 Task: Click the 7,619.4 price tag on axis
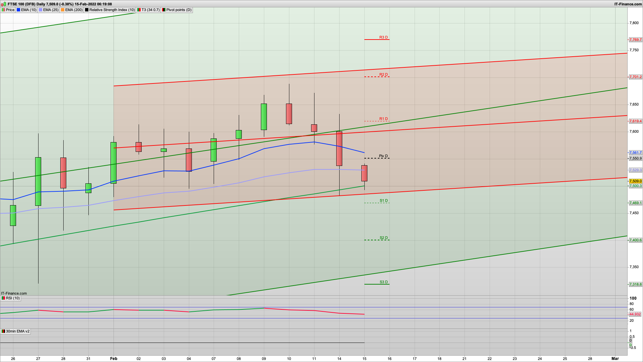(x=635, y=121)
